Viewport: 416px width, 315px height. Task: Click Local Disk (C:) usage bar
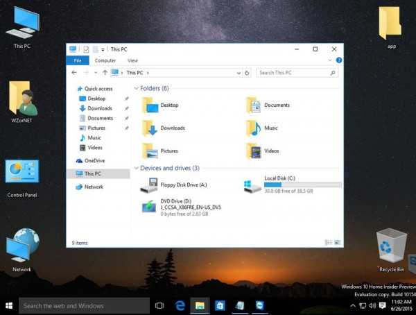tap(303, 185)
